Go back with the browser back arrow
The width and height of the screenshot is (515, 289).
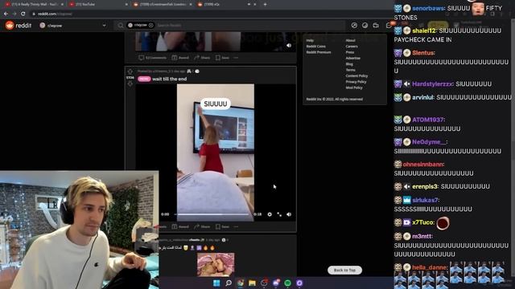pos(6,14)
